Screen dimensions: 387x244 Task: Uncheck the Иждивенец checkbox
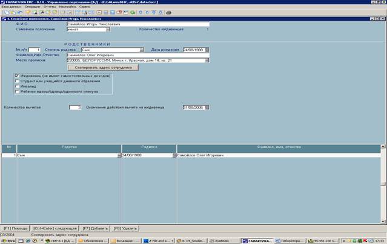[16, 75]
